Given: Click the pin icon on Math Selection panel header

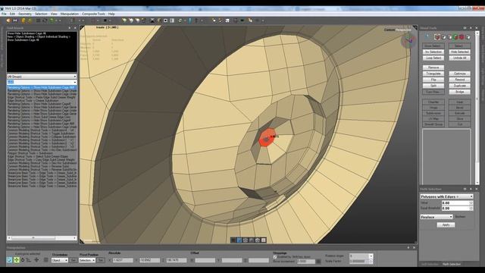Looking at the screenshot, I should click(471, 189).
